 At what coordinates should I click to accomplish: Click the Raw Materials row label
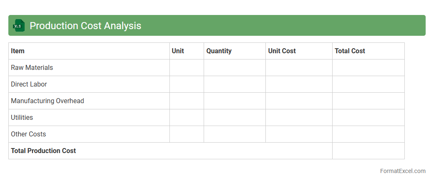pos(32,67)
